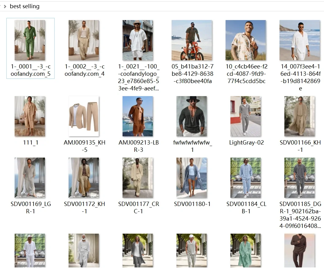Select the thumbnail of SDV001172_KH-1

[x=84, y=178]
